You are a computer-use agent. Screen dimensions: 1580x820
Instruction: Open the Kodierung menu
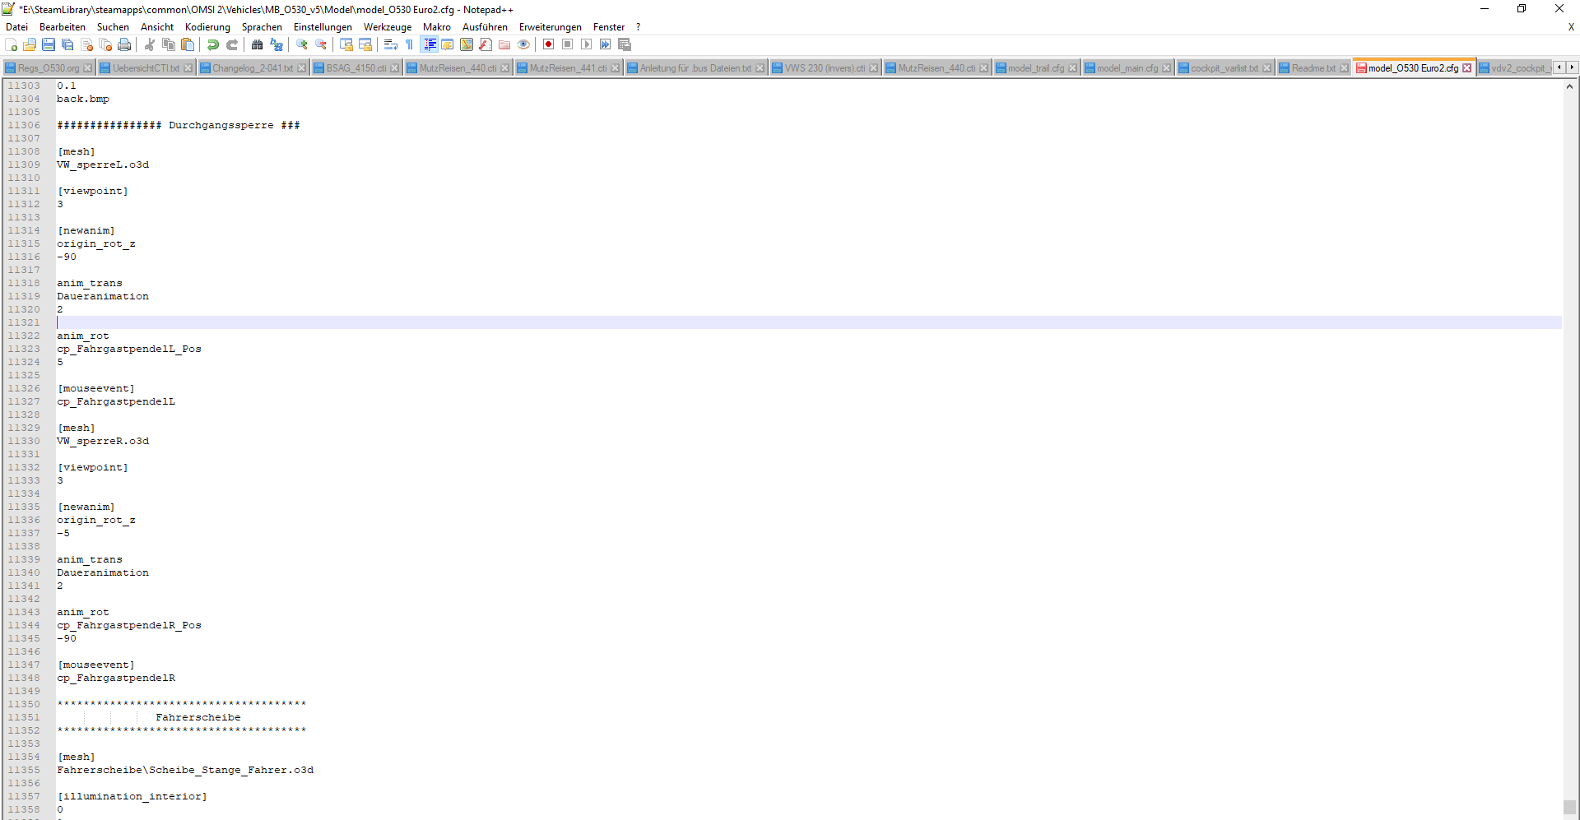click(207, 27)
